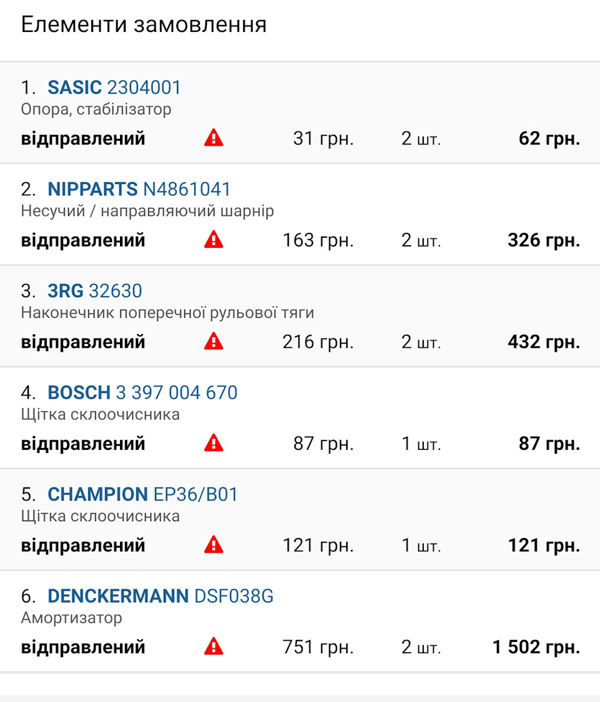
Task: Tap warning icon on NIPPARTS N4861041 row
Action: (x=214, y=240)
